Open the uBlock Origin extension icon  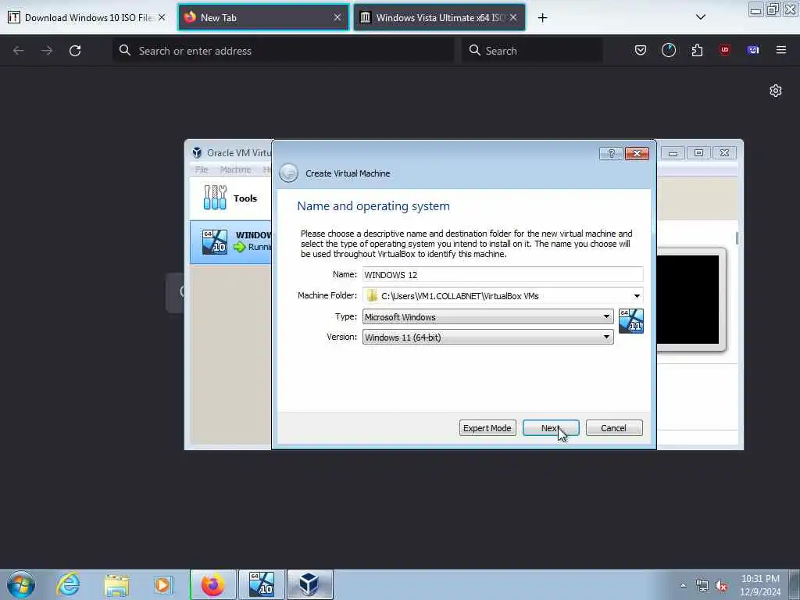[724, 50]
